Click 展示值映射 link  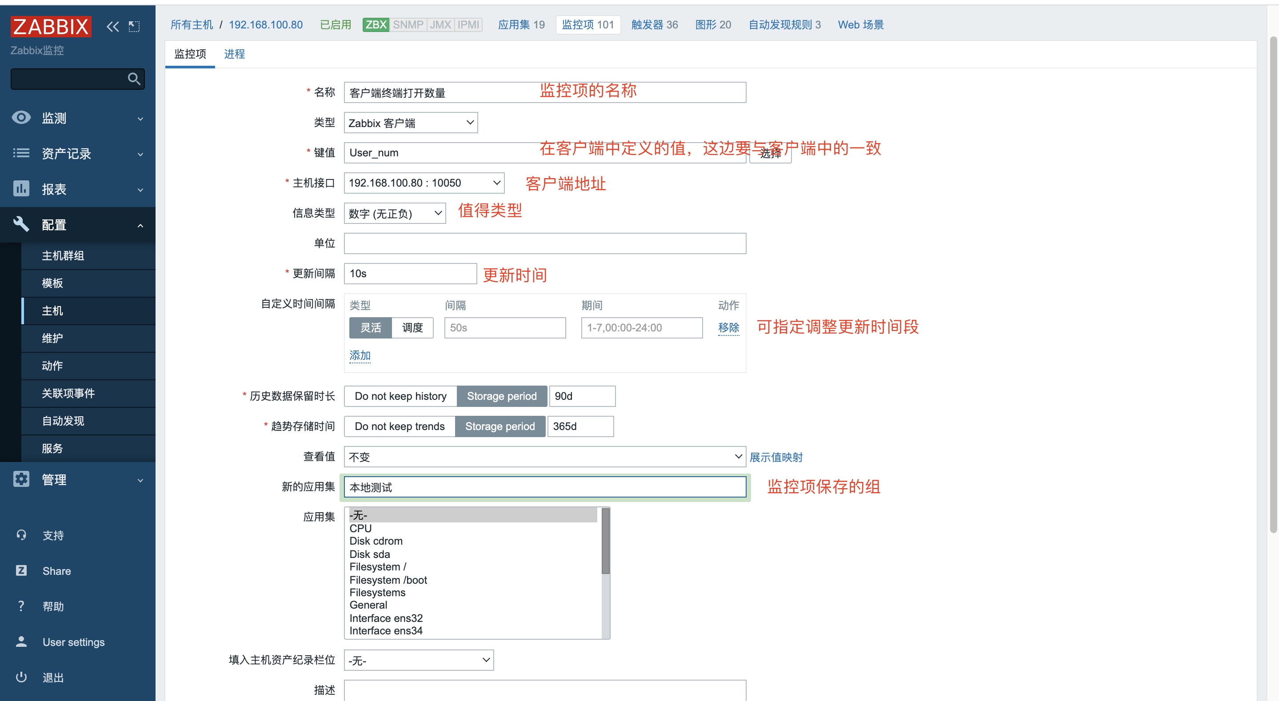pos(776,457)
